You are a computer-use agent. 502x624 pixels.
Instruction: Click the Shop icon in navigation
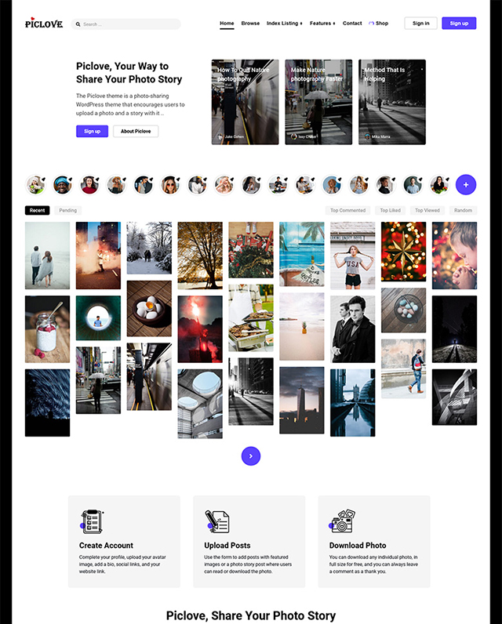372,24
